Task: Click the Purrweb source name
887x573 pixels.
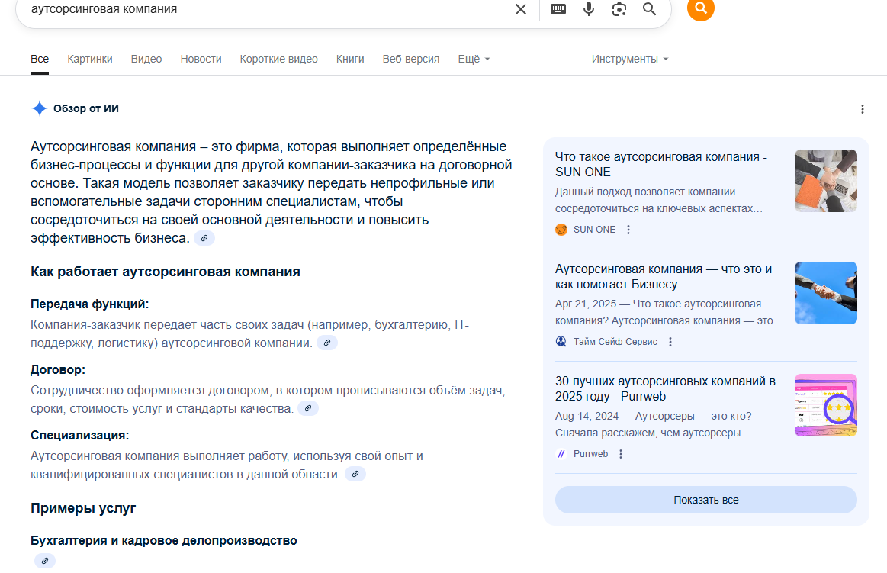Action: (x=590, y=454)
